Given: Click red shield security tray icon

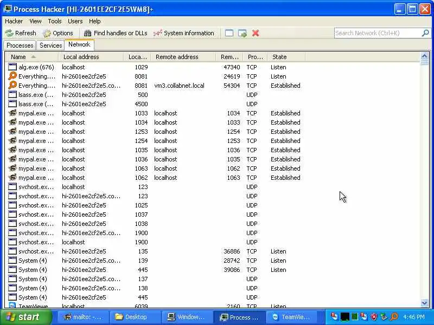Looking at the screenshot, I should (374, 317).
